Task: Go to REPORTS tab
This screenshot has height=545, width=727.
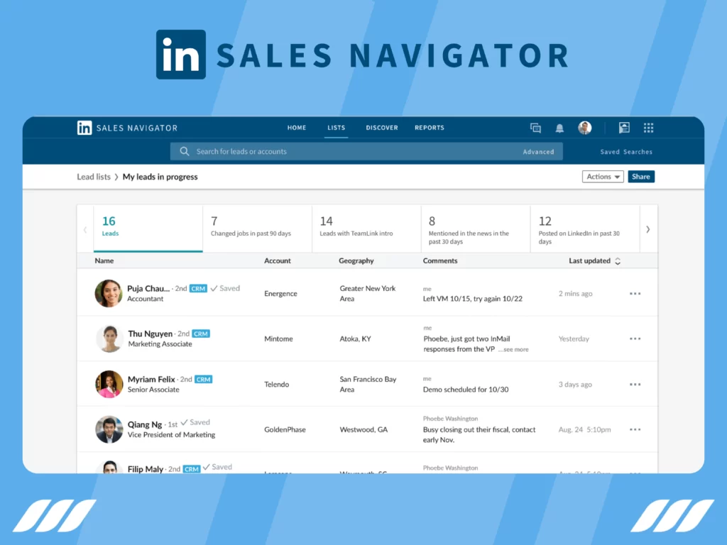Action: coord(430,128)
